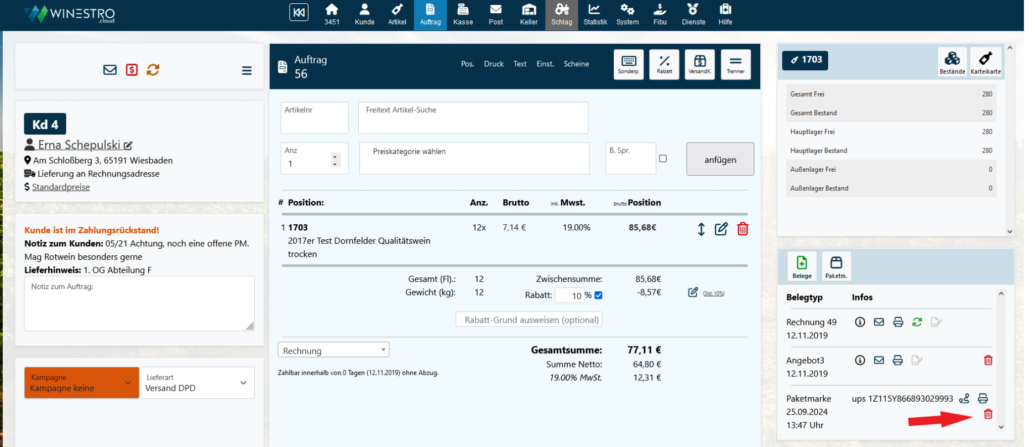Image resolution: width=1035 pixels, height=447 pixels.
Task: Edit the Dornfelder position with pencil icon
Action: click(721, 229)
